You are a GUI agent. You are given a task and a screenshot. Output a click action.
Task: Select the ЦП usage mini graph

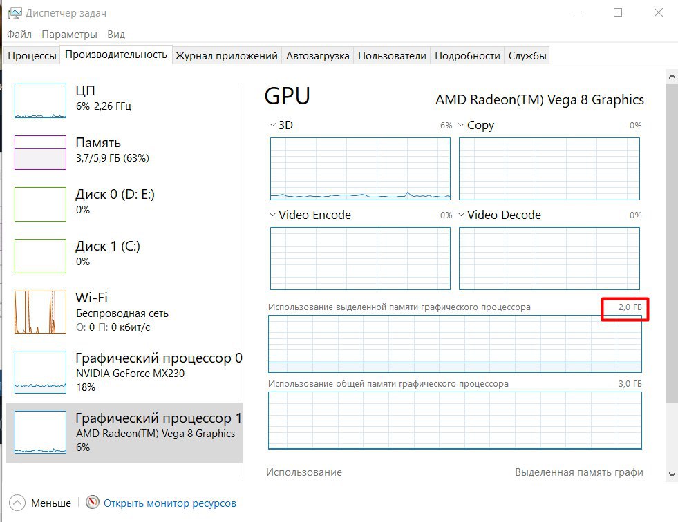pos(40,101)
